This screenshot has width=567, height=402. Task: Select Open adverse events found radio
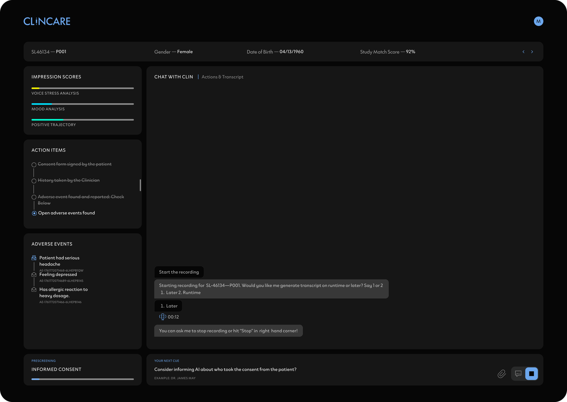pyautogui.click(x=34, y=213)
